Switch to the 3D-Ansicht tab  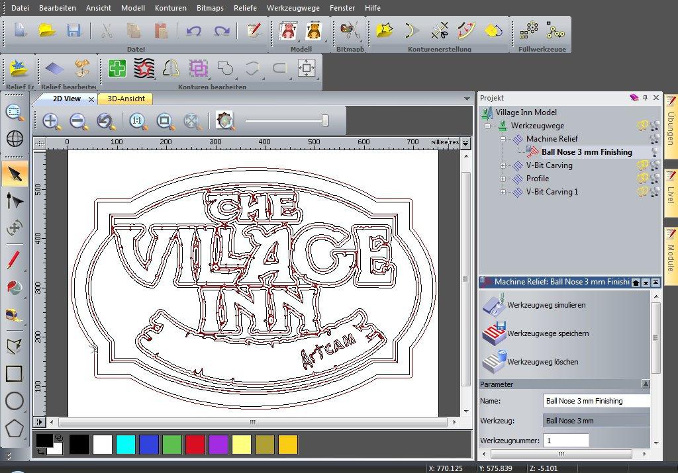[x=126, y=99]
